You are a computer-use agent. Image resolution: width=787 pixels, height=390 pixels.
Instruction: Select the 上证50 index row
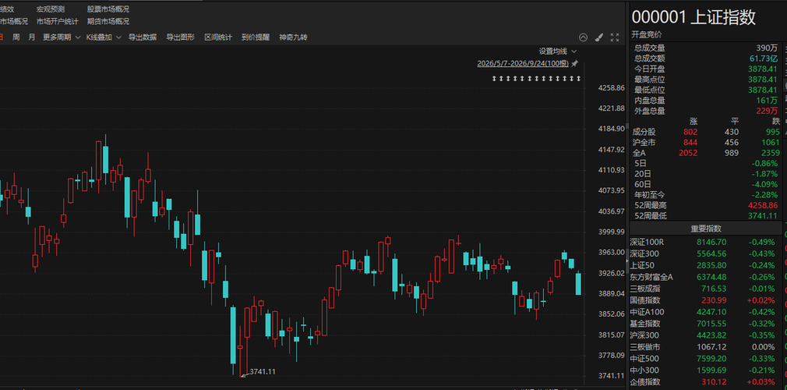pos(704,265)
